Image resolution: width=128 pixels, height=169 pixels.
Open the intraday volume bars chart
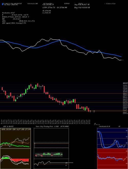[x=51, y=153]
